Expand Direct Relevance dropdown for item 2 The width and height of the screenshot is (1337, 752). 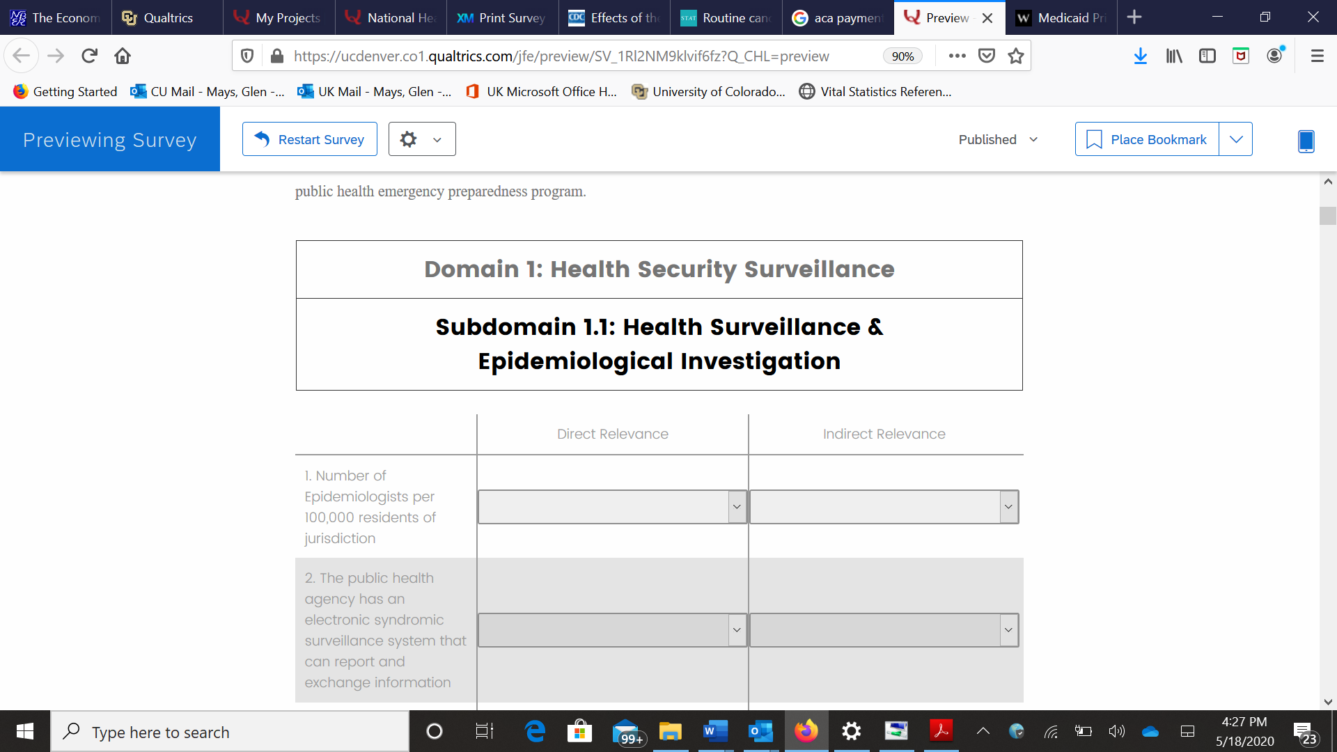point(612,630)
